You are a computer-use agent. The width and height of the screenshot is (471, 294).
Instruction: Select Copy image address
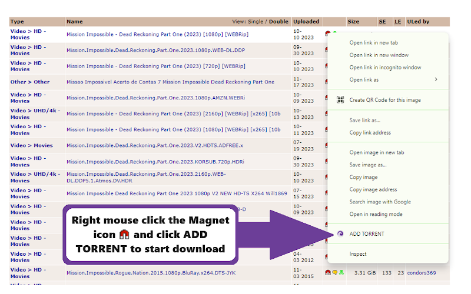tap(373, 189)
